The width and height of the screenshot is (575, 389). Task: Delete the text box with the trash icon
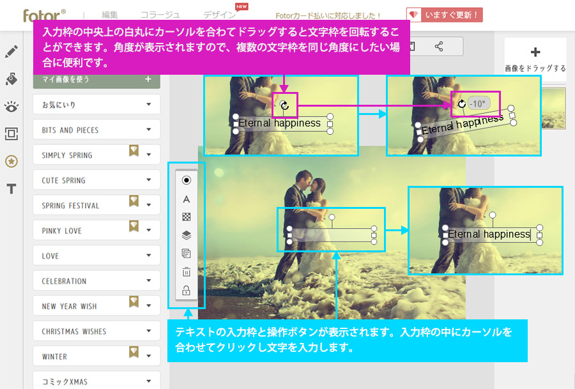[187, 271]
